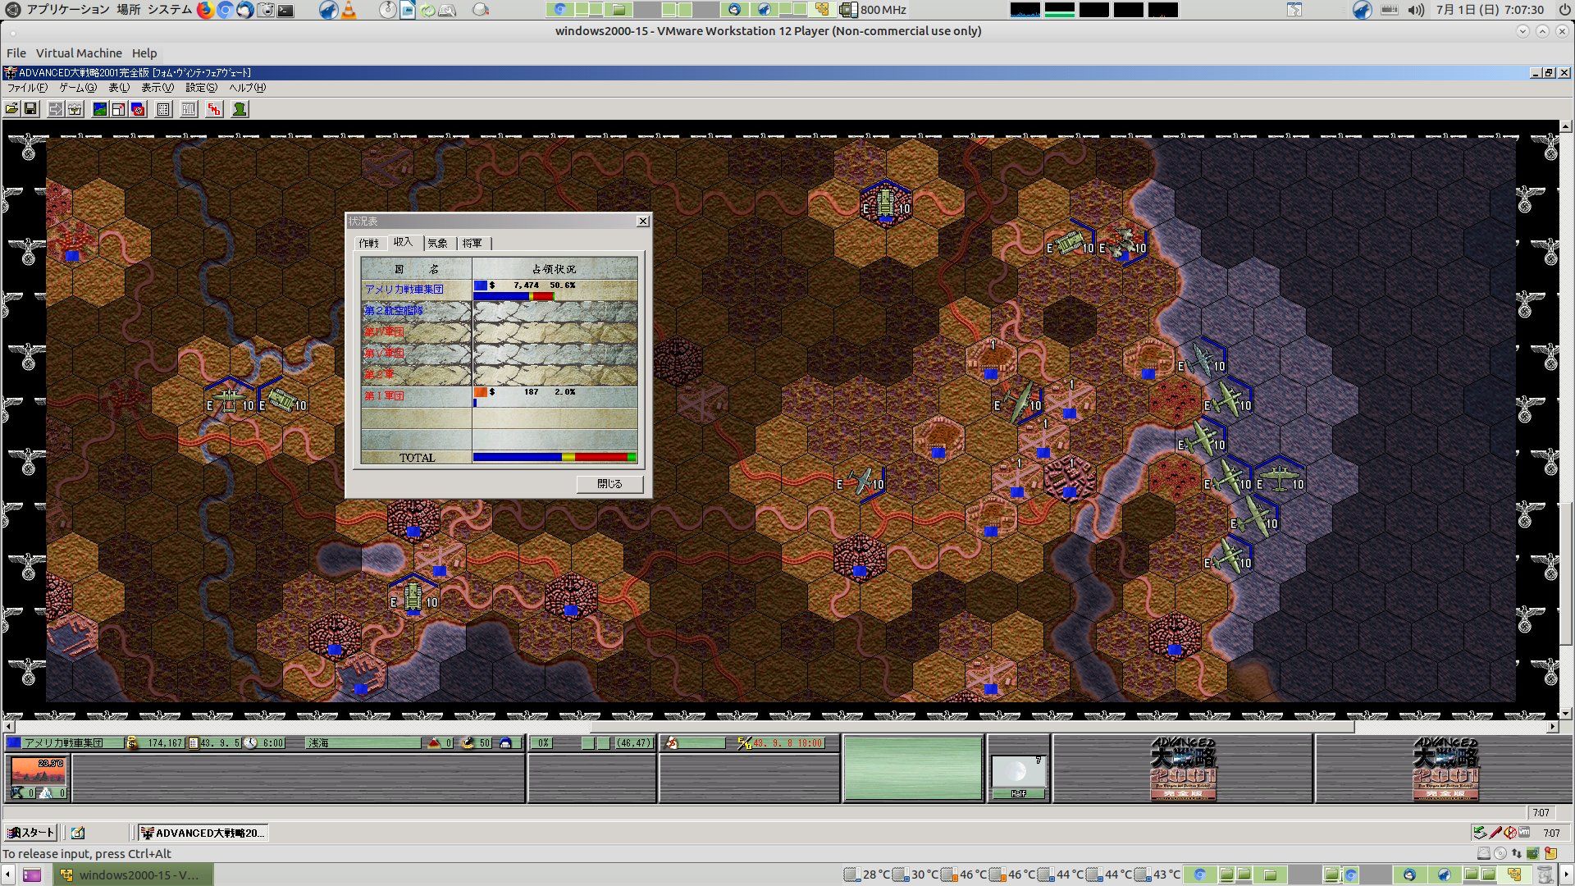Viewport: 1575px width, 886px height.
Task: Switch to the 作戦 tab
Action: (368, 244)
